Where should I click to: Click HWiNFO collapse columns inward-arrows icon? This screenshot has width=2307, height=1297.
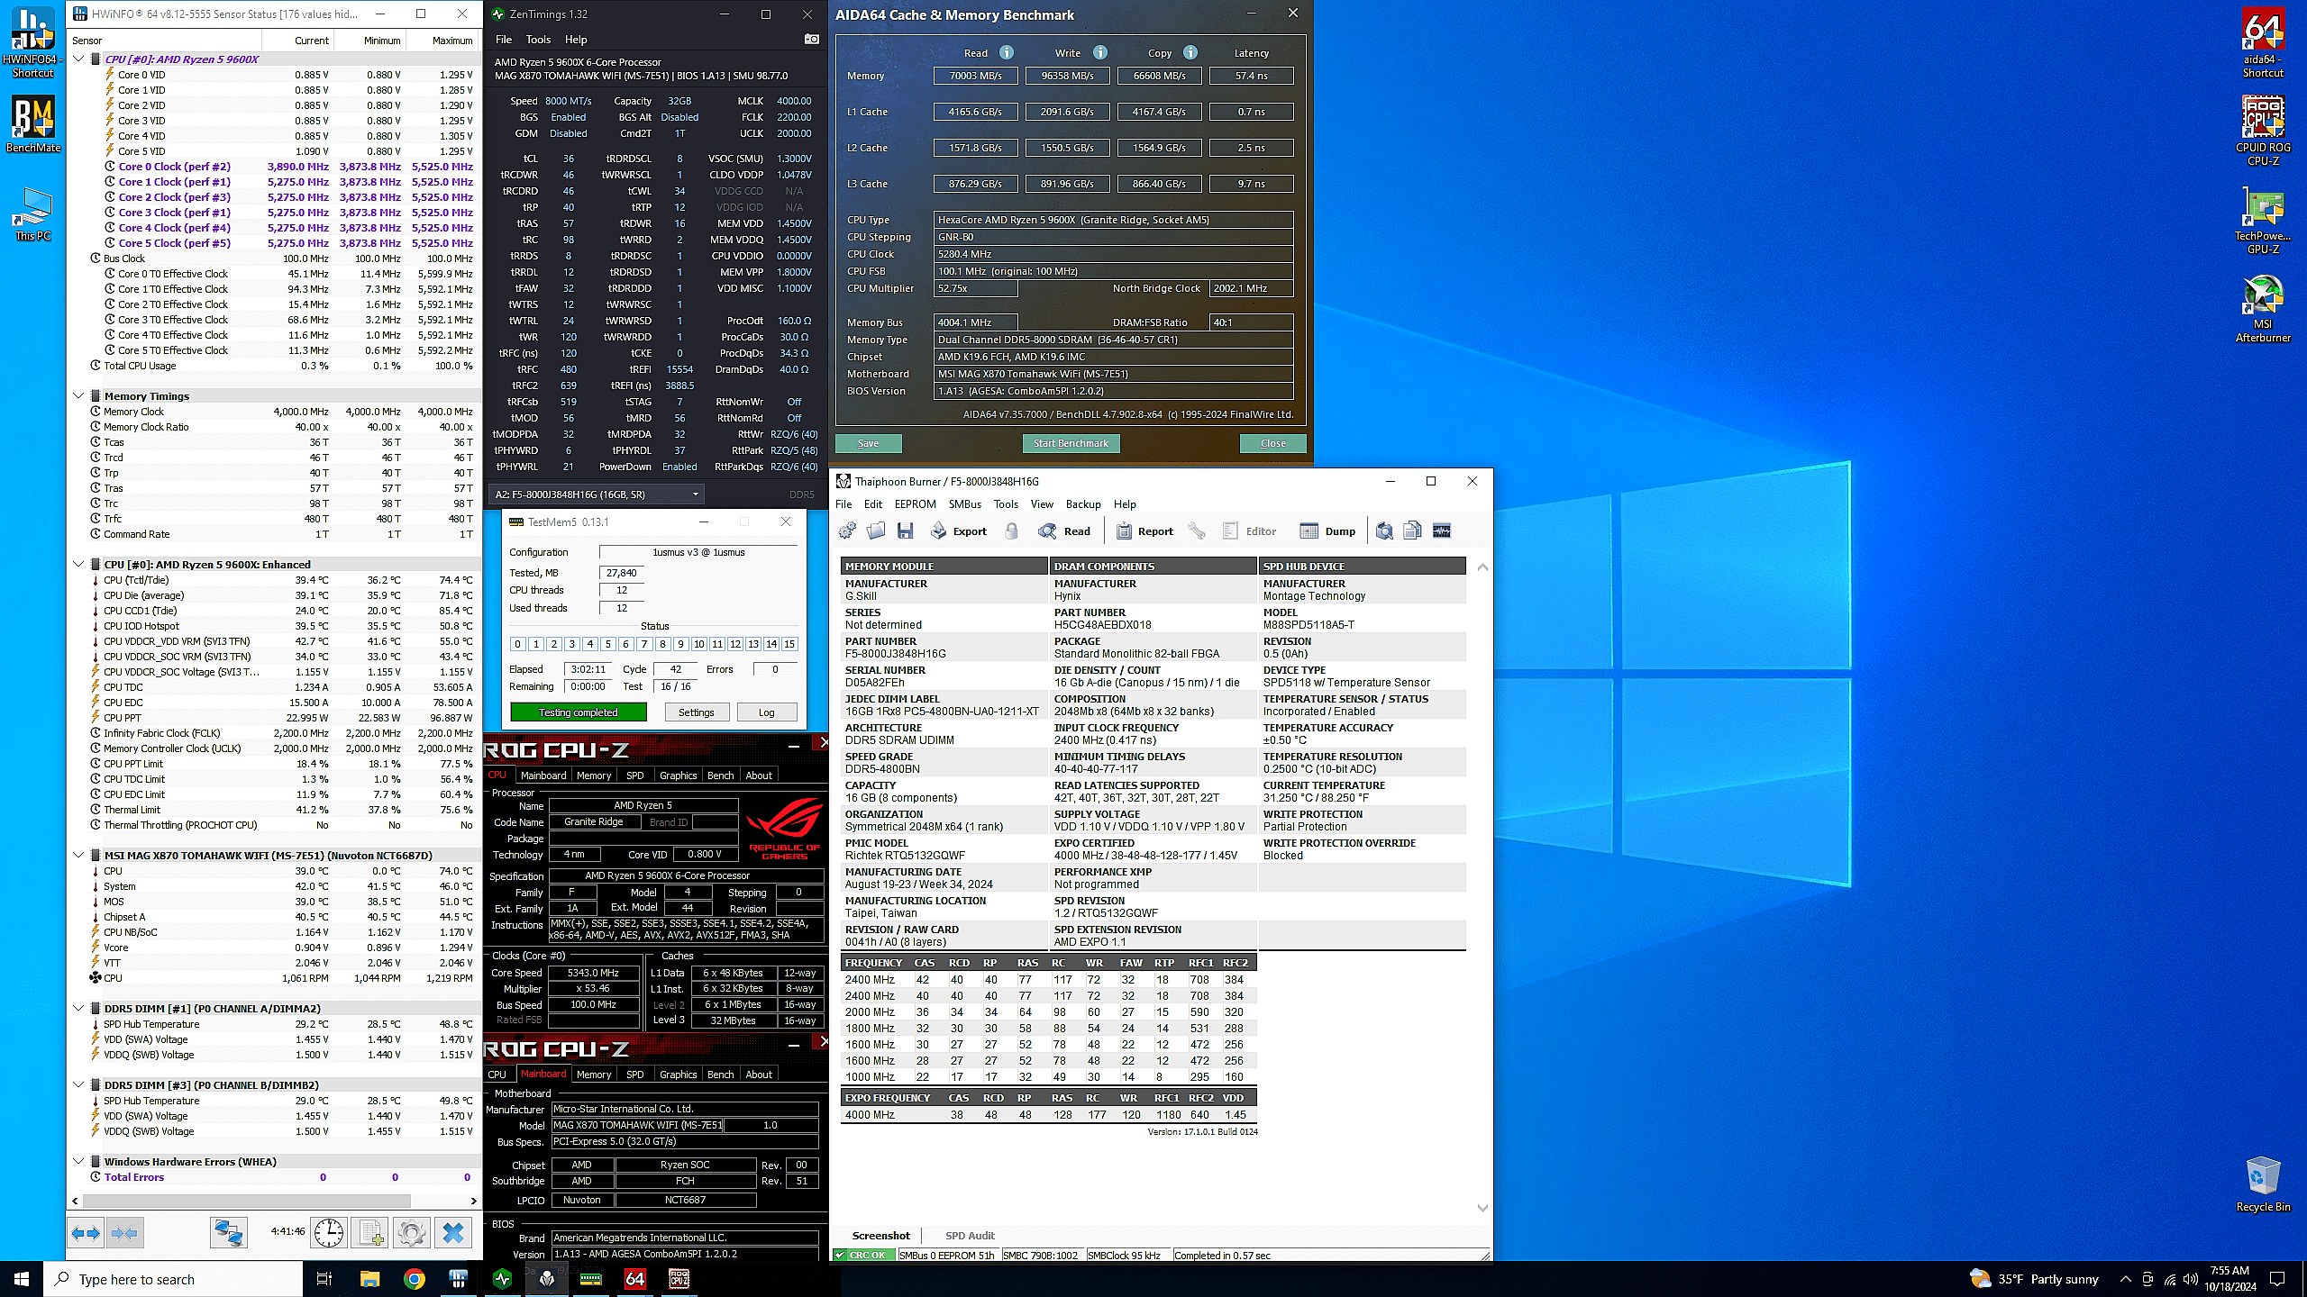(124, 1233)
